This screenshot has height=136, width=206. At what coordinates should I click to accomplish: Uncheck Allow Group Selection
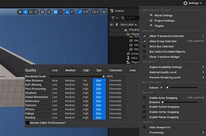(145, 41)
